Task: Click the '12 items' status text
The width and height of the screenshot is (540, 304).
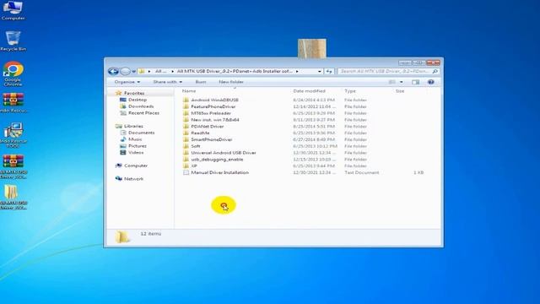Action: pos(150,234)
